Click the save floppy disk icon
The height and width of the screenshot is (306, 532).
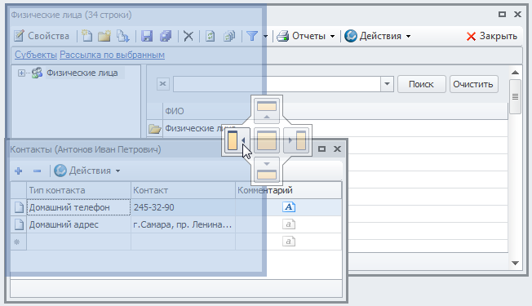147,36
